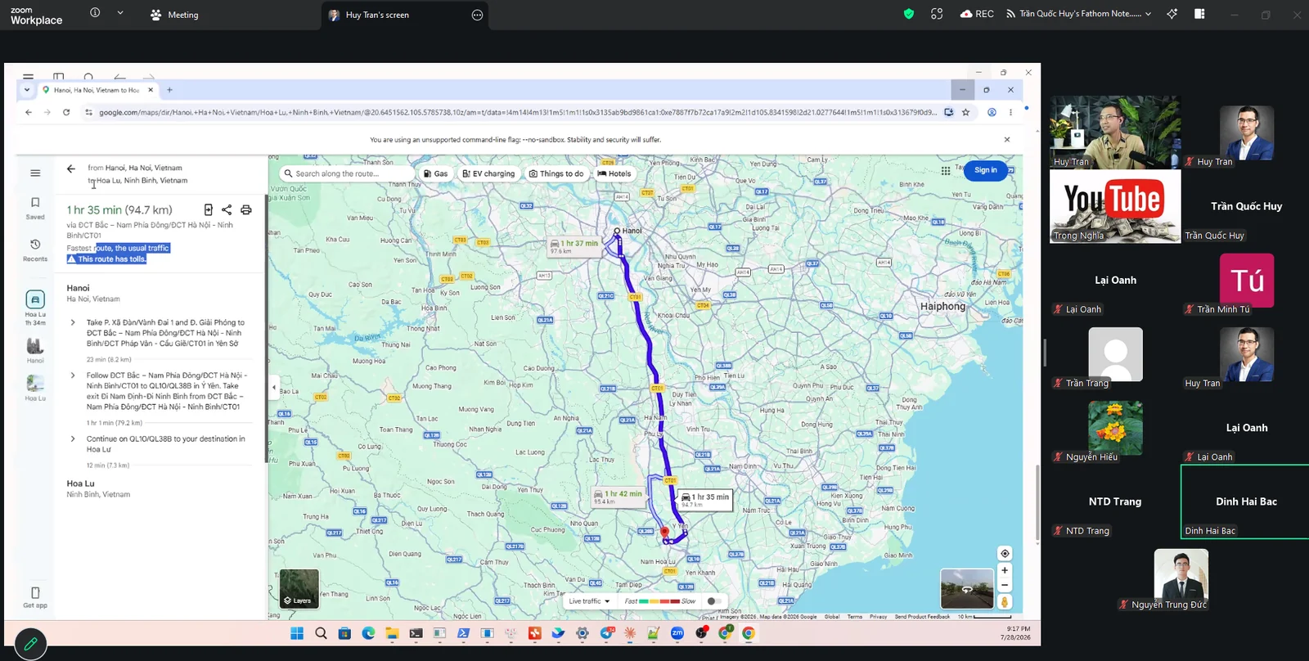The width and height of the screenshot is (1309, 661).
Task: Open the dropdown arrow beside Zoom info
Action: [120, 13]
